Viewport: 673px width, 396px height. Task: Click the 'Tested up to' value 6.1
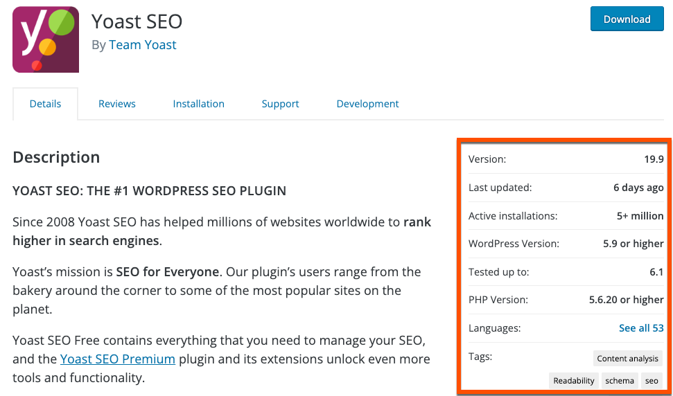coord(656,271)
